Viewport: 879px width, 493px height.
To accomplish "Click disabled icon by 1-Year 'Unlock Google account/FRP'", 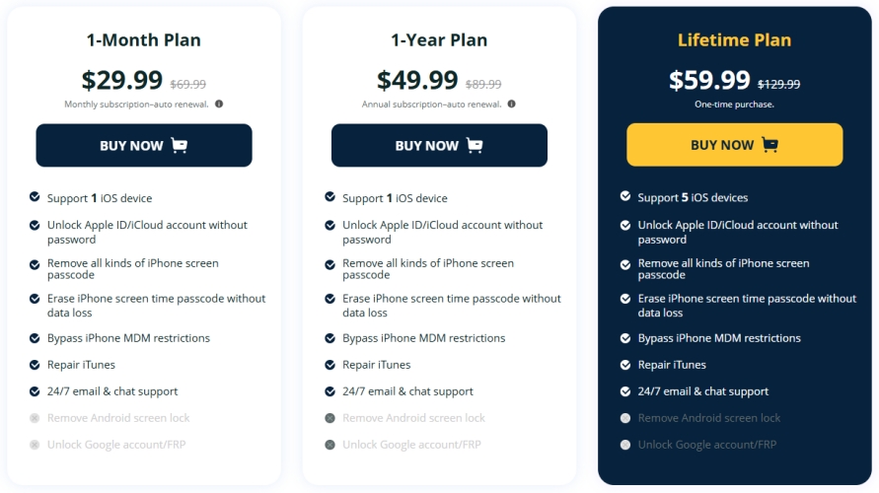I will 330,445.
